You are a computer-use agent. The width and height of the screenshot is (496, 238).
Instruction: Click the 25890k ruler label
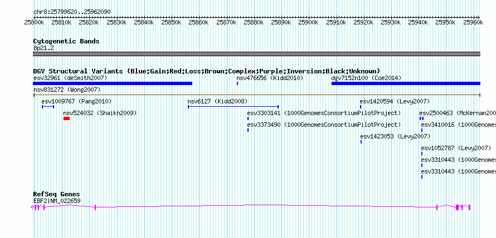281,22
